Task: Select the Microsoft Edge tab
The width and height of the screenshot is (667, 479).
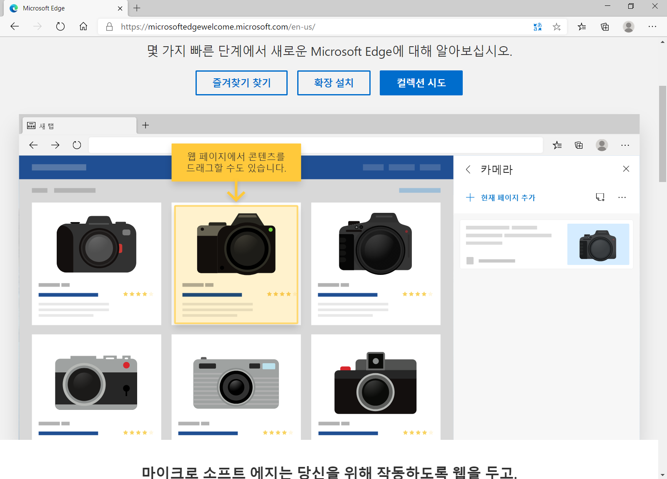Action: coord(66,8)
